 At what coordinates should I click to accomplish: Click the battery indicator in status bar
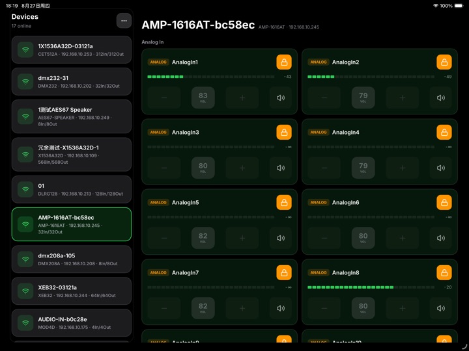click(459, 6)
